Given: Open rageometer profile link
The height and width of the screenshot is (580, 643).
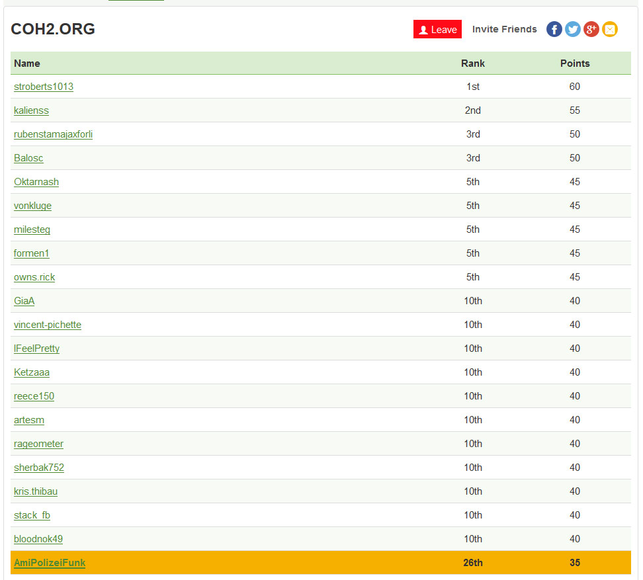Looking at the screenshot, I should pyautogui.click(x=38, y=443).
